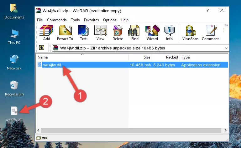241x148 pixels.
Task: Select the wa4jfw.dll file on the desktop
Action: (x=14, y=114)
